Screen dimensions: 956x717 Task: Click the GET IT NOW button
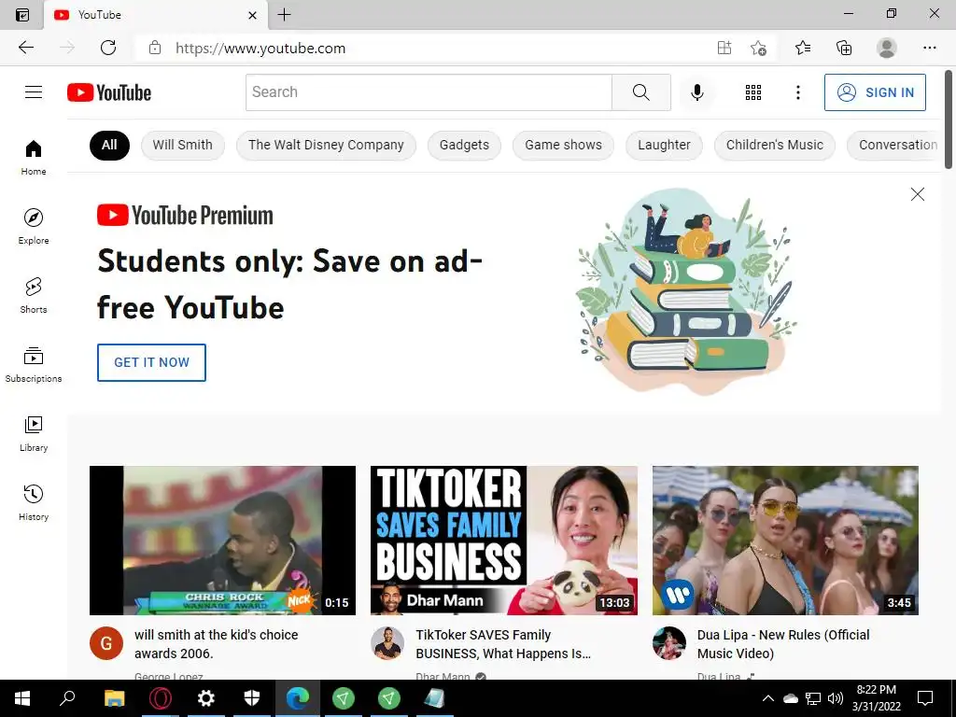coord(151,362)
